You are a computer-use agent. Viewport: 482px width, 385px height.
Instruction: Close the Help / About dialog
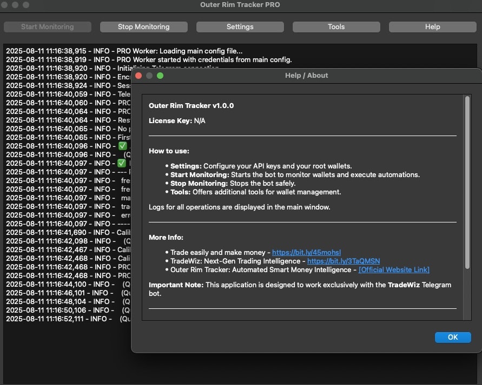pos(138,76)
